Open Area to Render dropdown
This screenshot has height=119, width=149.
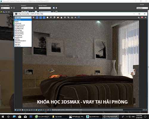click(5, 8)
